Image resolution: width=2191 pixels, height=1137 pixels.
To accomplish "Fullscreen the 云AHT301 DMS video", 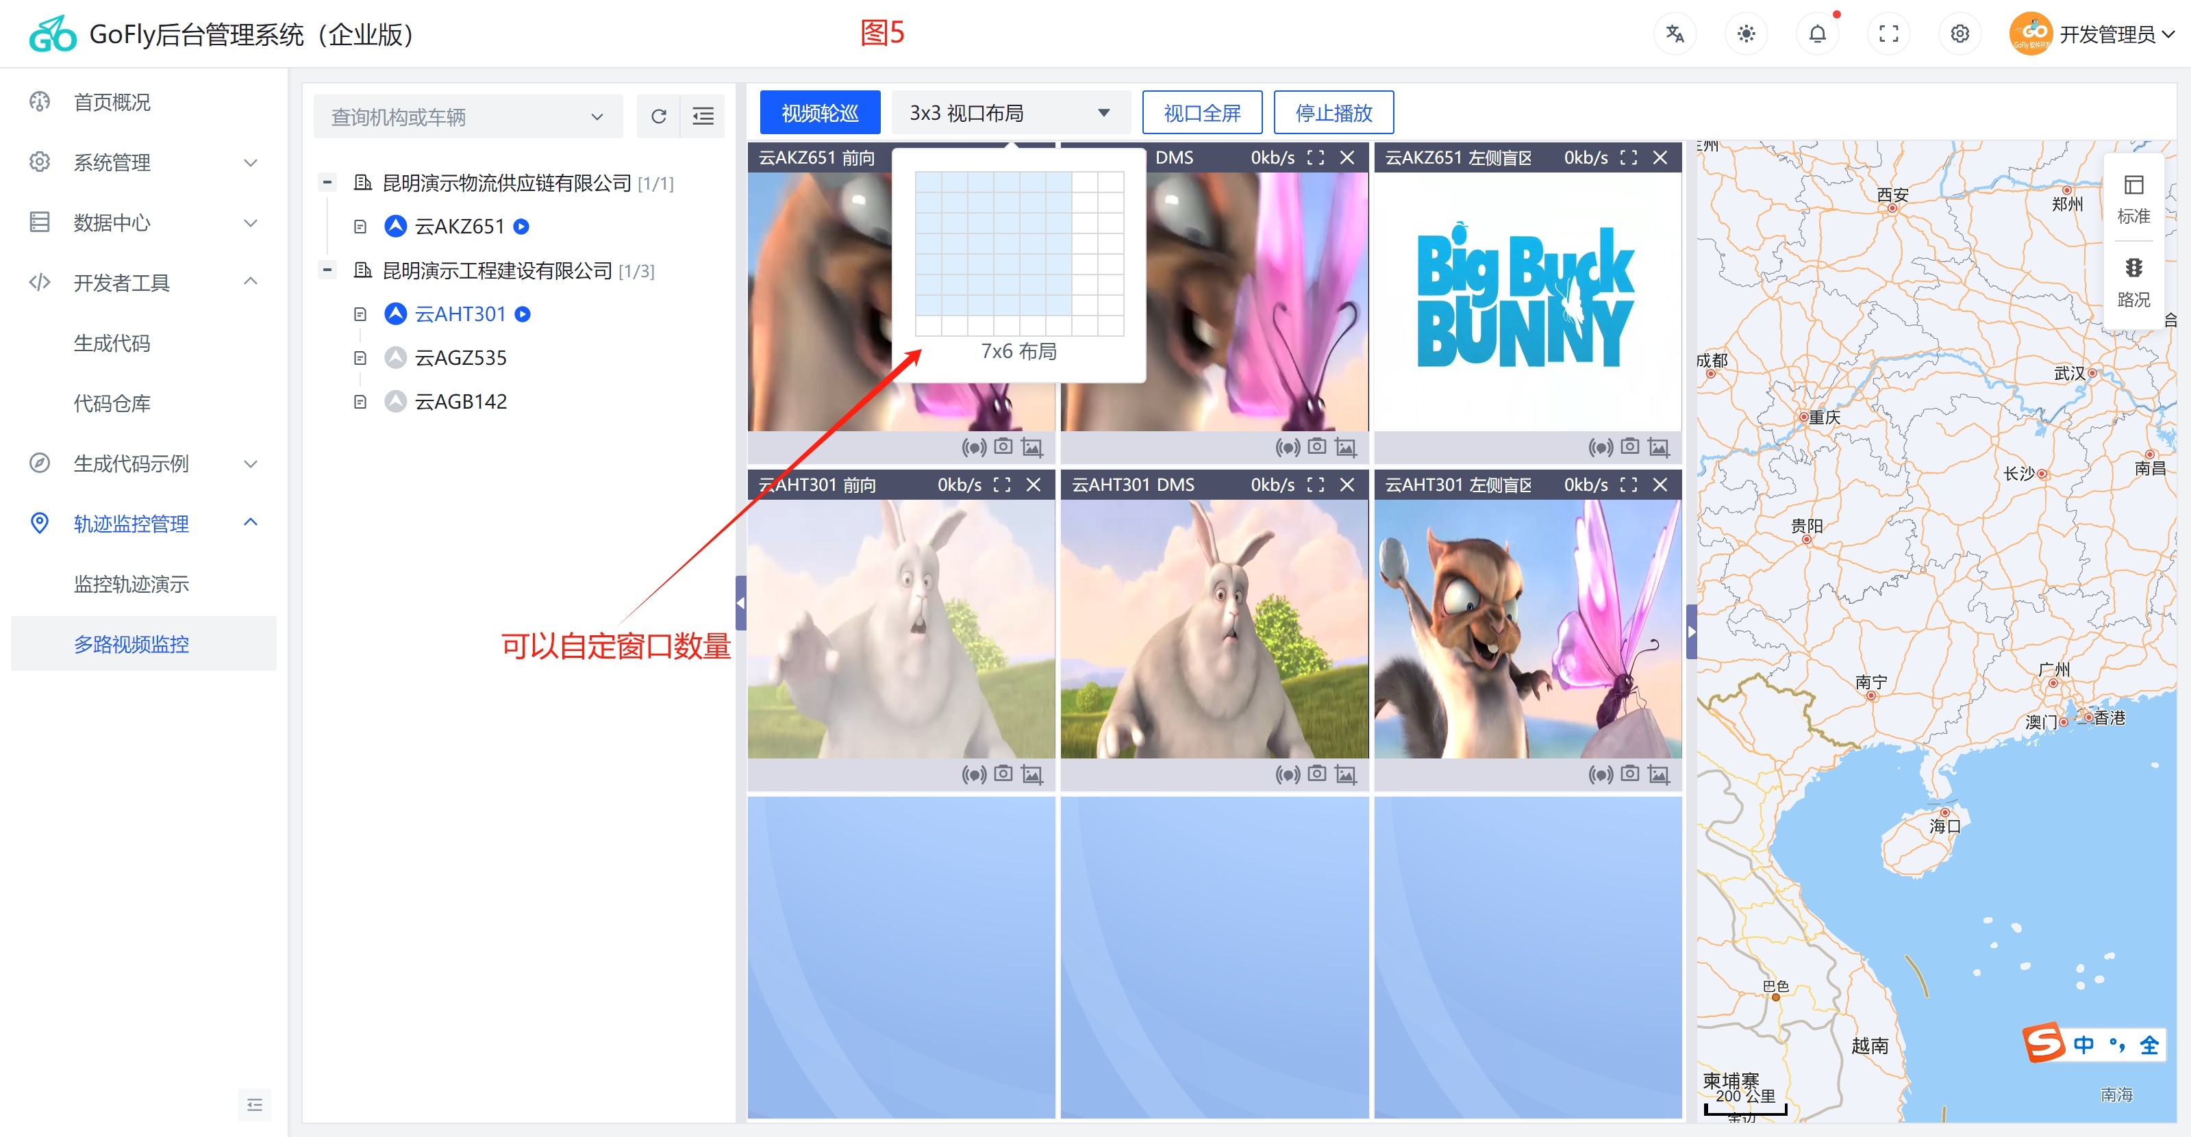I will pyautogui.click(x=1315, y=485).
